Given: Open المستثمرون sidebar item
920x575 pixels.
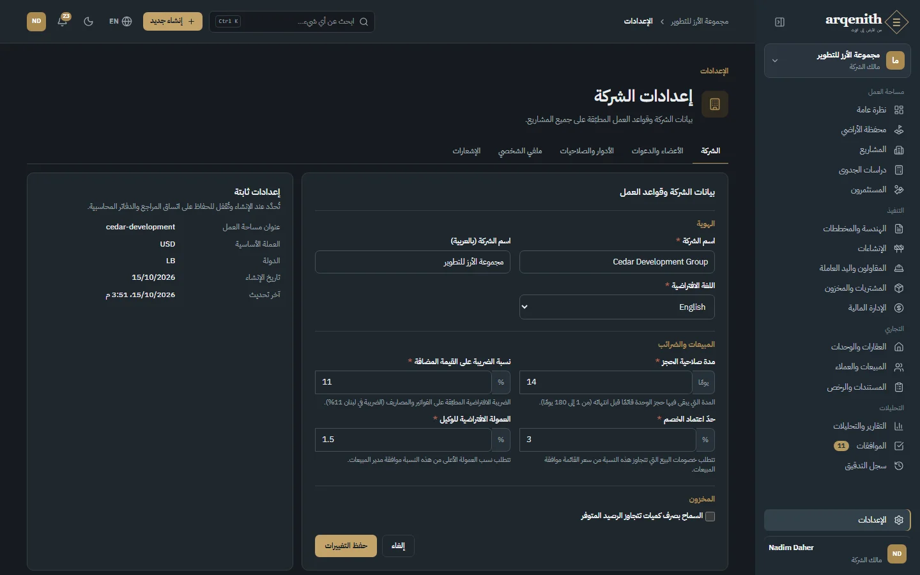Looking at the screenshot, I should coord(837,190).
